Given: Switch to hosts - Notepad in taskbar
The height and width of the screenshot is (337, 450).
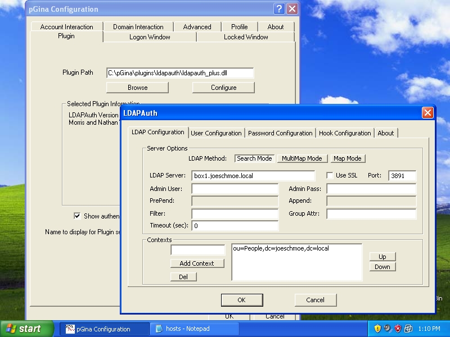Looking at the screenshot, I should (x=194, y=329).
